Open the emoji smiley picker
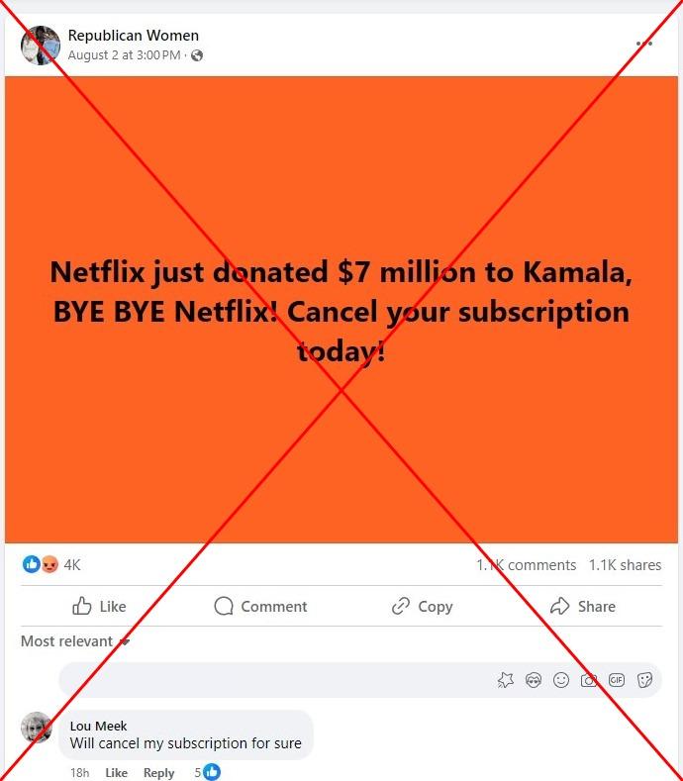Viewport: 683px width, 781px height. [x=561, y=680]
